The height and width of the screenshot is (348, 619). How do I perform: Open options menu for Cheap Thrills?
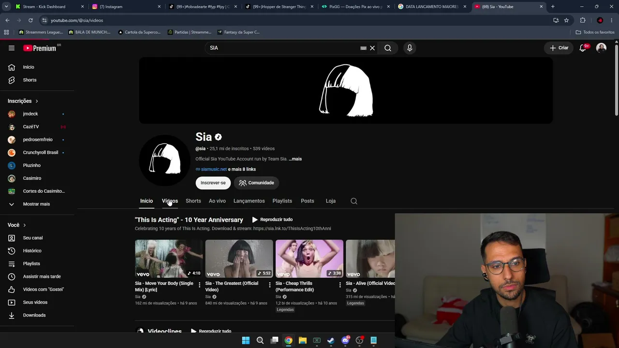pyautogui.click(x=340, y=285)
